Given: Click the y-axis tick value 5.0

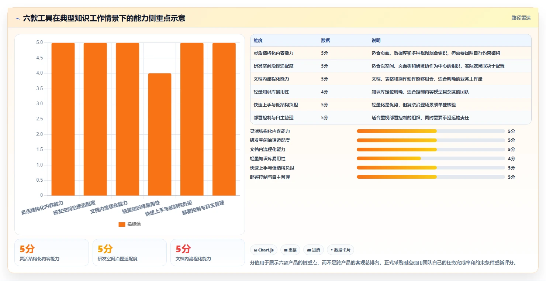Looking at the screenshot, I should click(39, 43).
